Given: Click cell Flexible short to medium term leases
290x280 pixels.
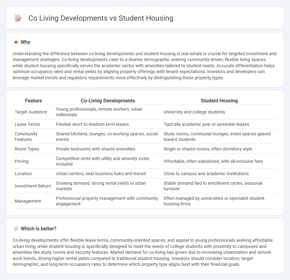Looking at the screenshot, I should coord(108,124).
